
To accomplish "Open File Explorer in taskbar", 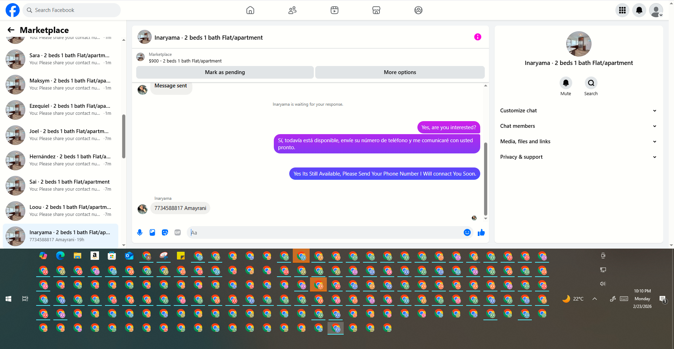I will (78, 256).
